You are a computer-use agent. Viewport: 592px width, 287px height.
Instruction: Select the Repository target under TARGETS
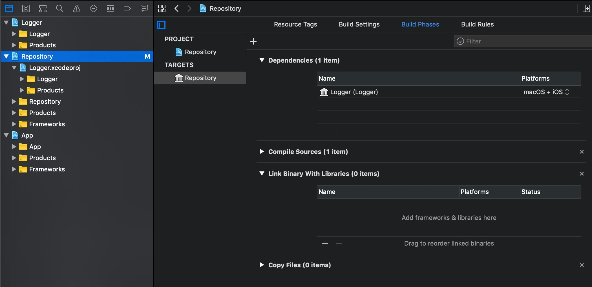200,78
